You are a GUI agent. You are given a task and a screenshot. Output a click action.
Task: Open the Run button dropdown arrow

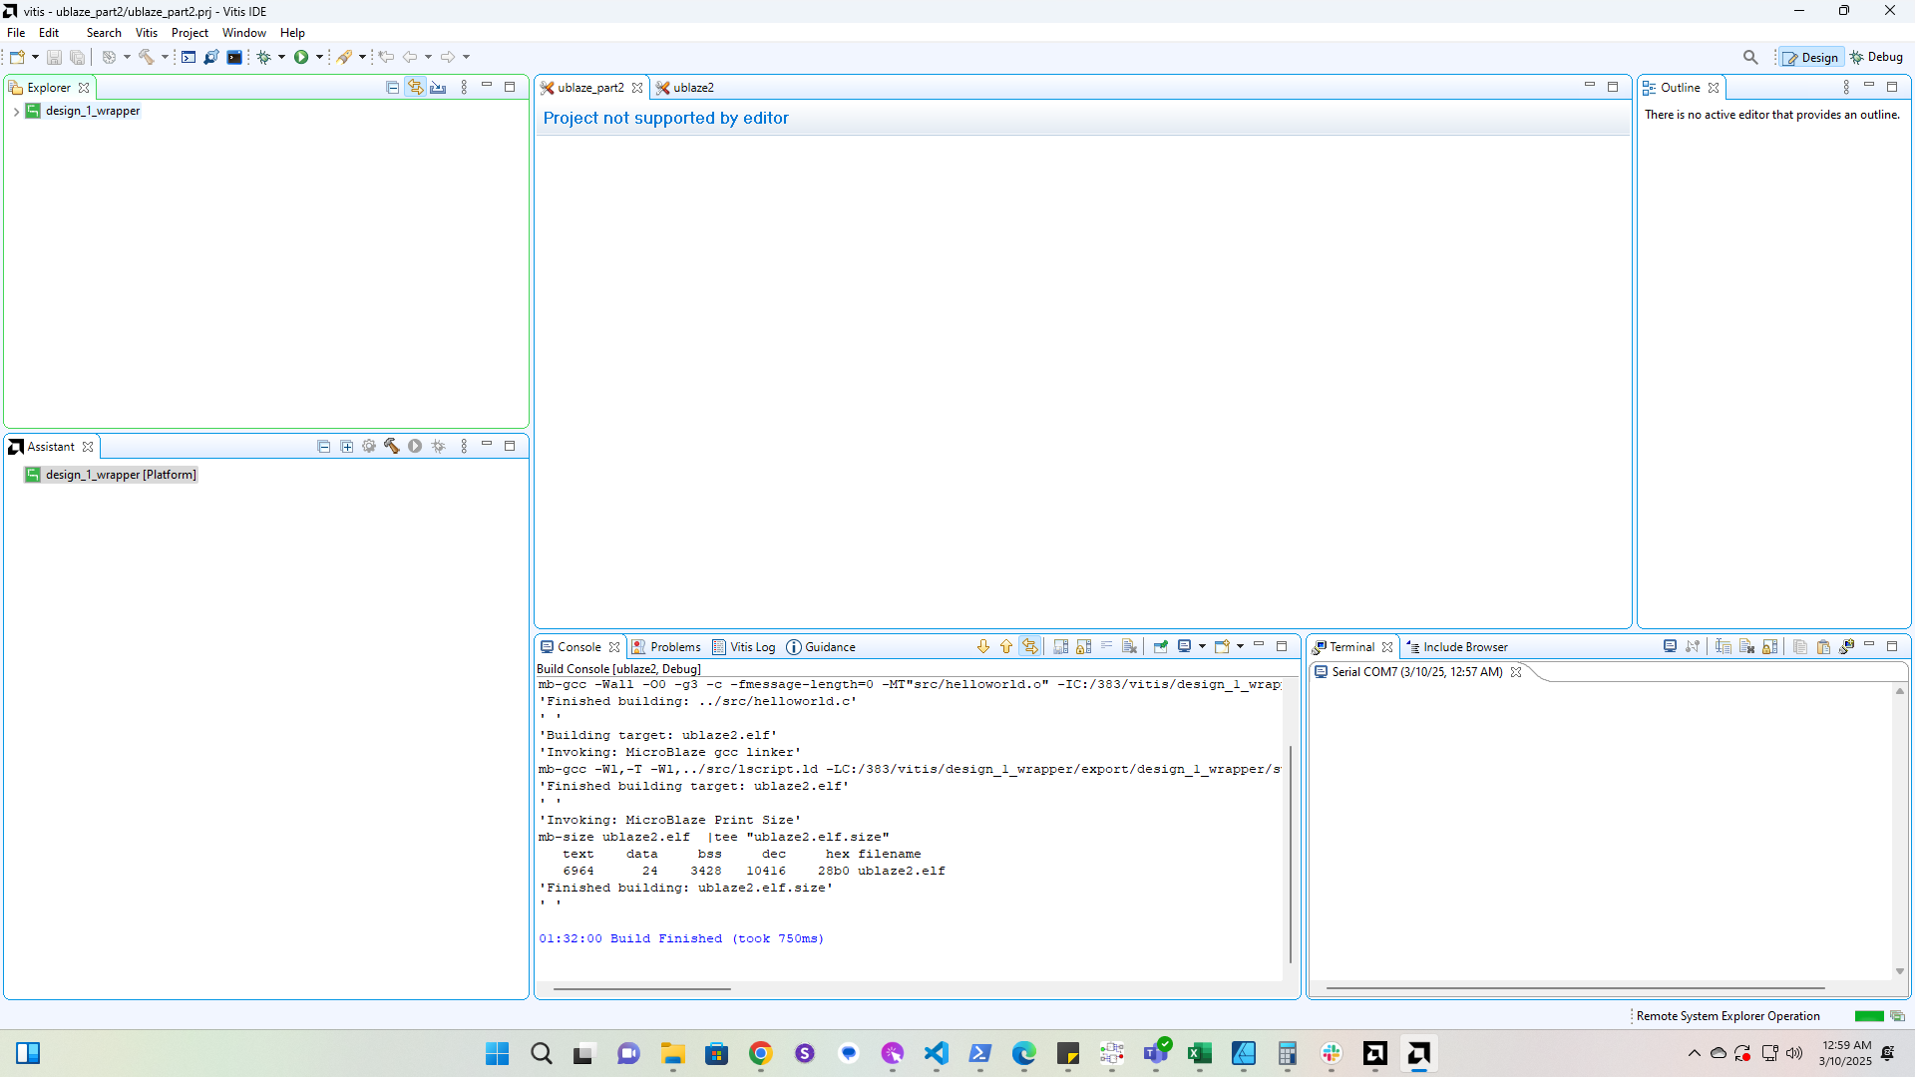click(x=319, y=57)
